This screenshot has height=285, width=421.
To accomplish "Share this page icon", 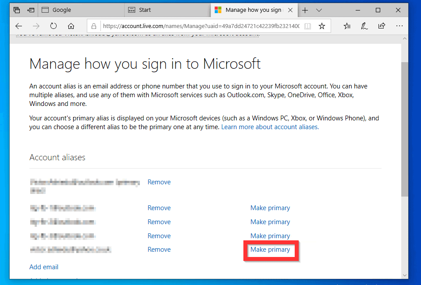I will [x=382, y=26].
